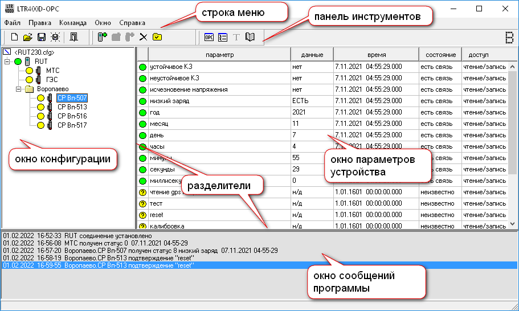The width and height of the screenshot is (519, 311).
Task: Open a configuration with the folder icon
Action: click(x=28, y=37)
